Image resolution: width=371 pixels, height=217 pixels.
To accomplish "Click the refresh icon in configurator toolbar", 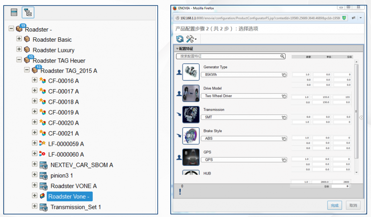I will click(180, 39).
